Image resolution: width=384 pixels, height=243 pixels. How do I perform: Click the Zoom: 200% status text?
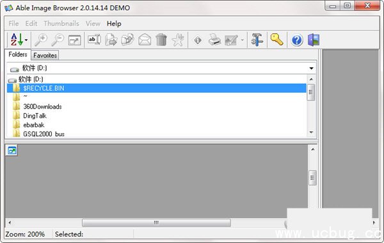tap(25, 234)
